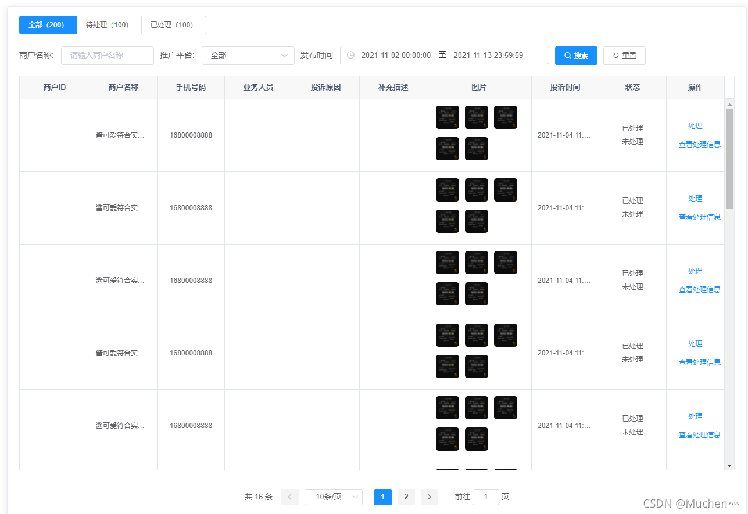Click the 前往 page number input
748x514 pixels.
click(x=485, y=497)
